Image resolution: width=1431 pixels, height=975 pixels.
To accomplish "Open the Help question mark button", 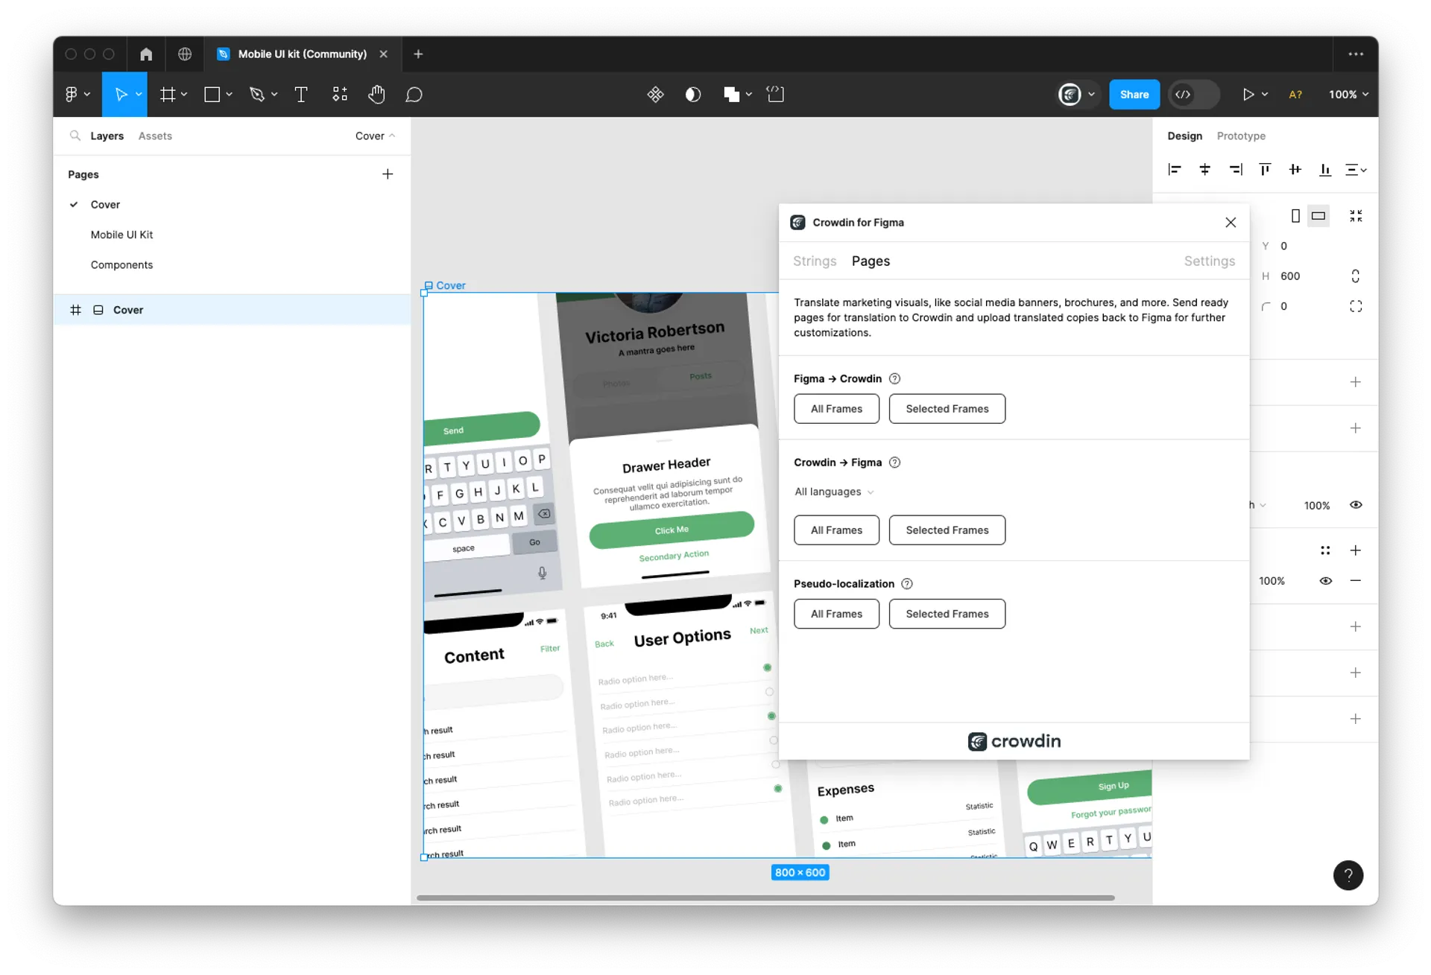I will pyautogui.click(x=1348, y=875).
